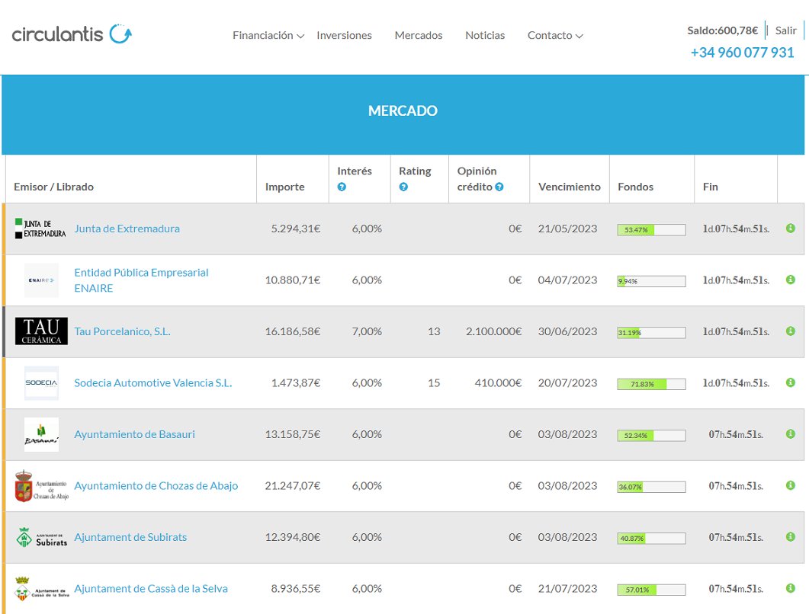
Task: Click the ENAIRE company logo
Action: pos(41,280)
